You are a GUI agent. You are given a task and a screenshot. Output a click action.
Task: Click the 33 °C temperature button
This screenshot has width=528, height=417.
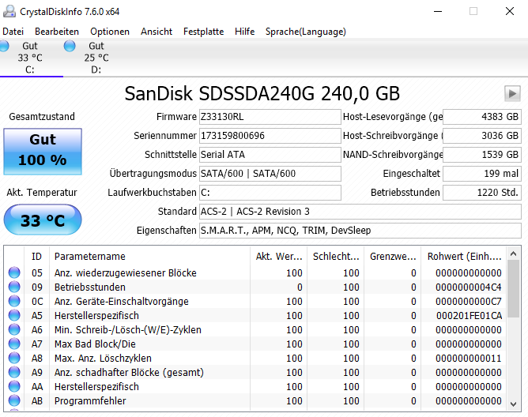[x=43, y=220]
